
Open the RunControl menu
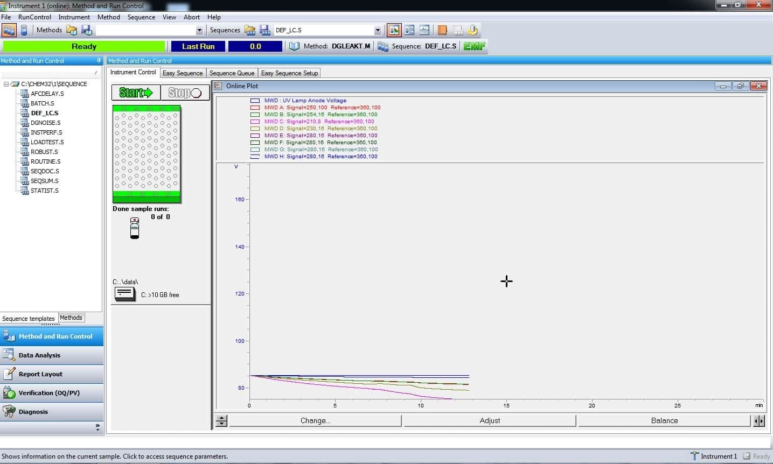34,17
